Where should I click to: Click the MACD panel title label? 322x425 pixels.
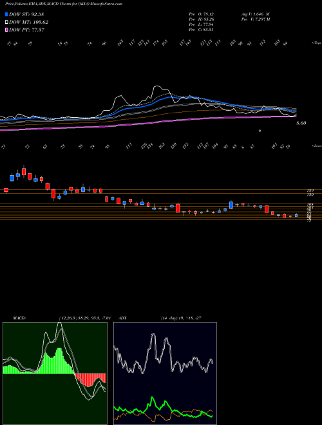click(19, 318)
